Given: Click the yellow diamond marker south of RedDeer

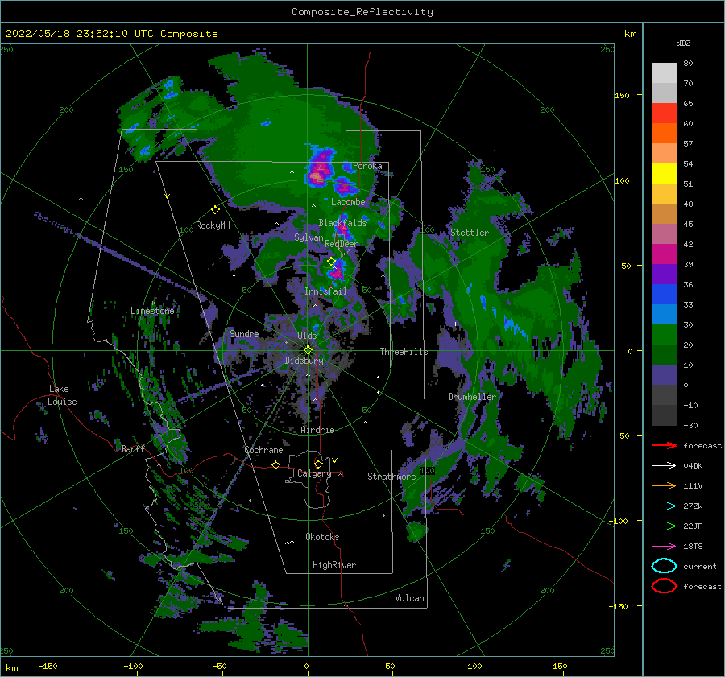Looking at the screenshot, I should [x=331, y=262].
